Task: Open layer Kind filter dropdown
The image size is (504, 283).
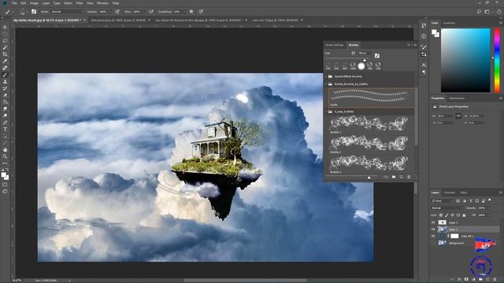Action: point(443,201)
